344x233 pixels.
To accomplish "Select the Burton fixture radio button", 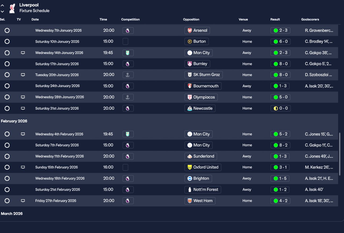I will pyautogui.click(x=7, y=41).
